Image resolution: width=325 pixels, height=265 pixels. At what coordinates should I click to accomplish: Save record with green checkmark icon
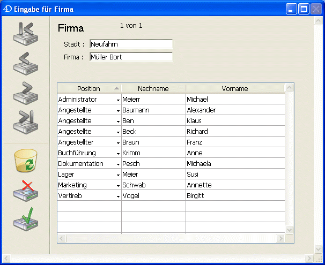[25, 220]
